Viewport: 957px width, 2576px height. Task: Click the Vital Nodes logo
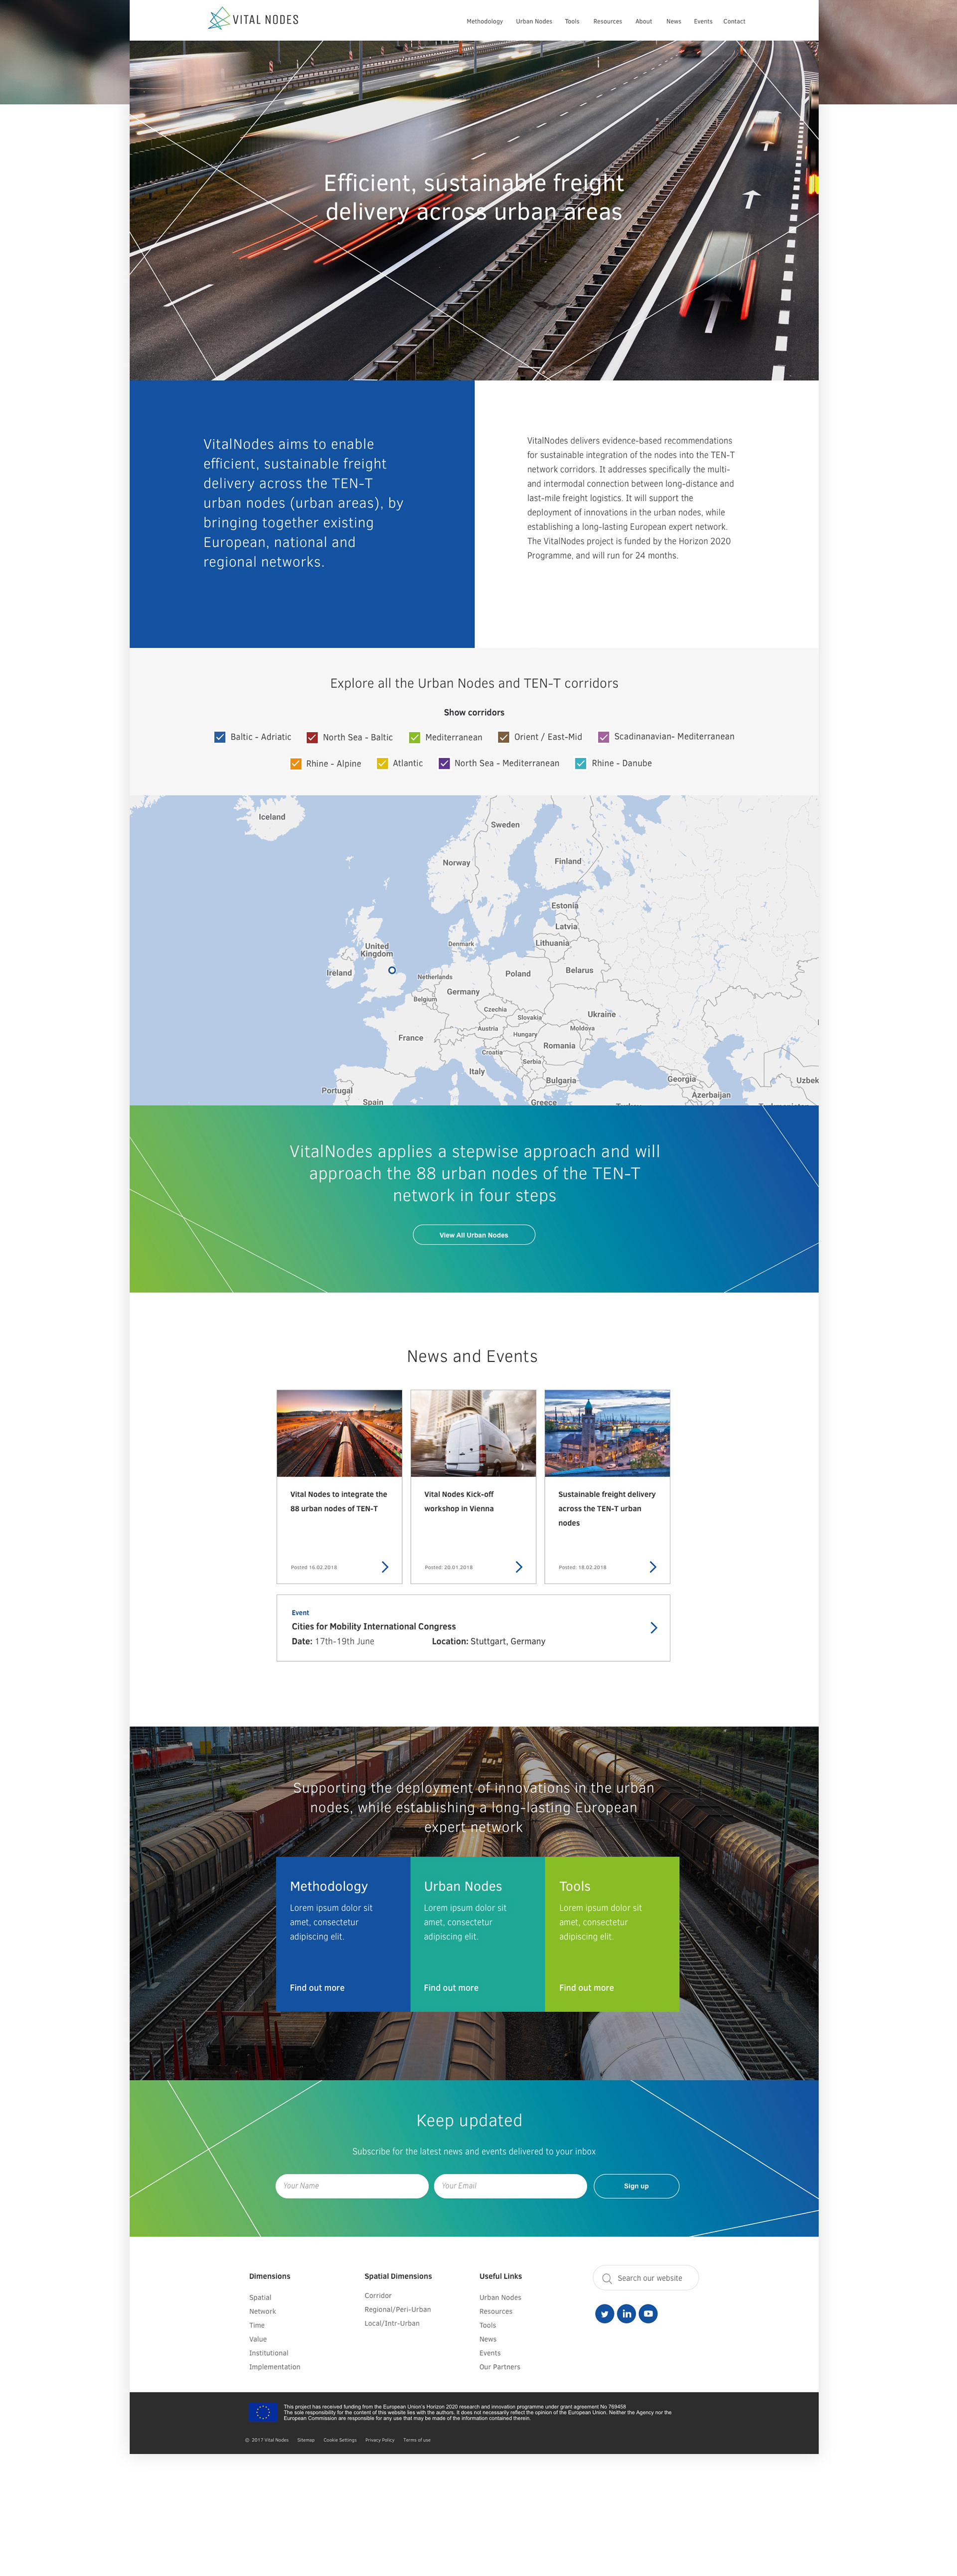253,19
